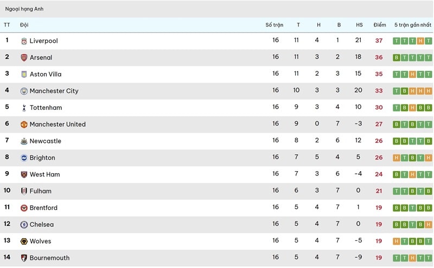The height and width of the screenshot is (268, 434).
Task: Open the Chelsea team link
Action: 42,225
